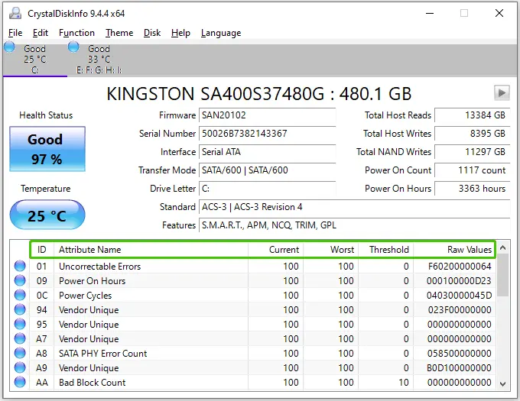
Task: Click the Standard field ACS-3 Revision 4
Action: [355, 207]
